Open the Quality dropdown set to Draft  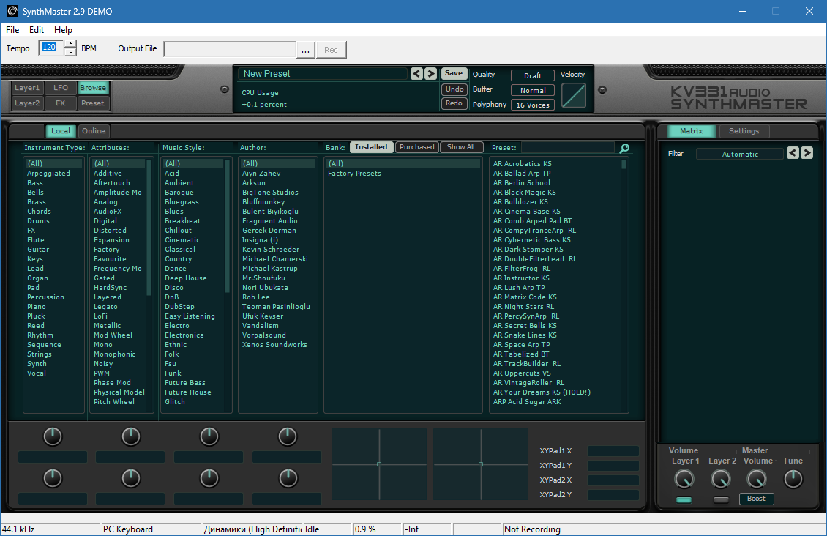[x=533, y=75]
